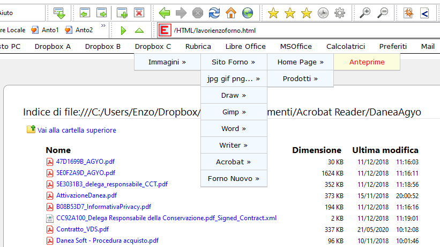
Task: Click the Nome column header
Action: 58,150
